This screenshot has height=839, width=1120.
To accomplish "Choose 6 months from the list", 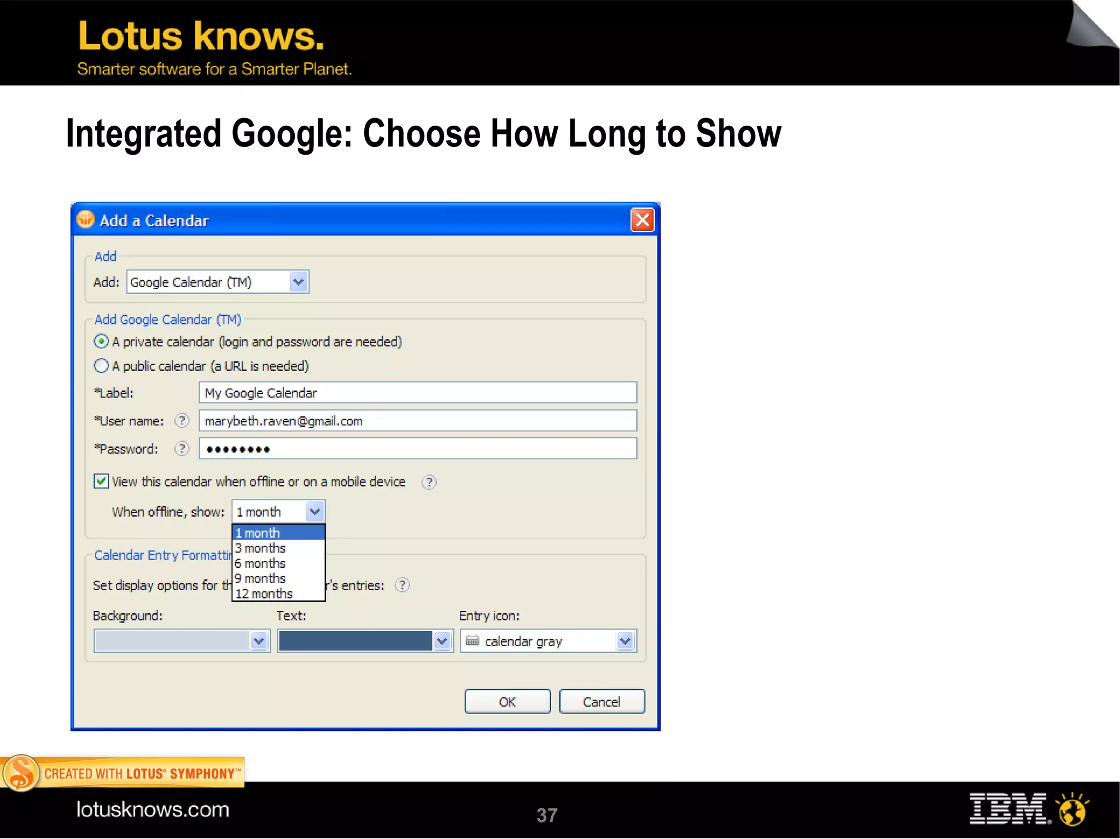I will (279, 563).
